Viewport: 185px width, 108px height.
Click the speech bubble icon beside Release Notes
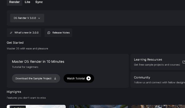(49, 33)
